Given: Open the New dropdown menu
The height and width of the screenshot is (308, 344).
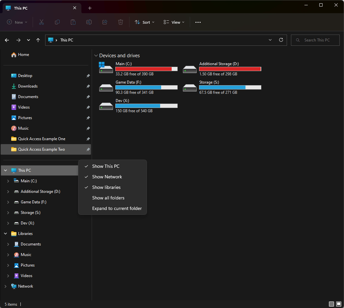Looking at the screenshot, I should pyautogui.click(x=17, y=22).
